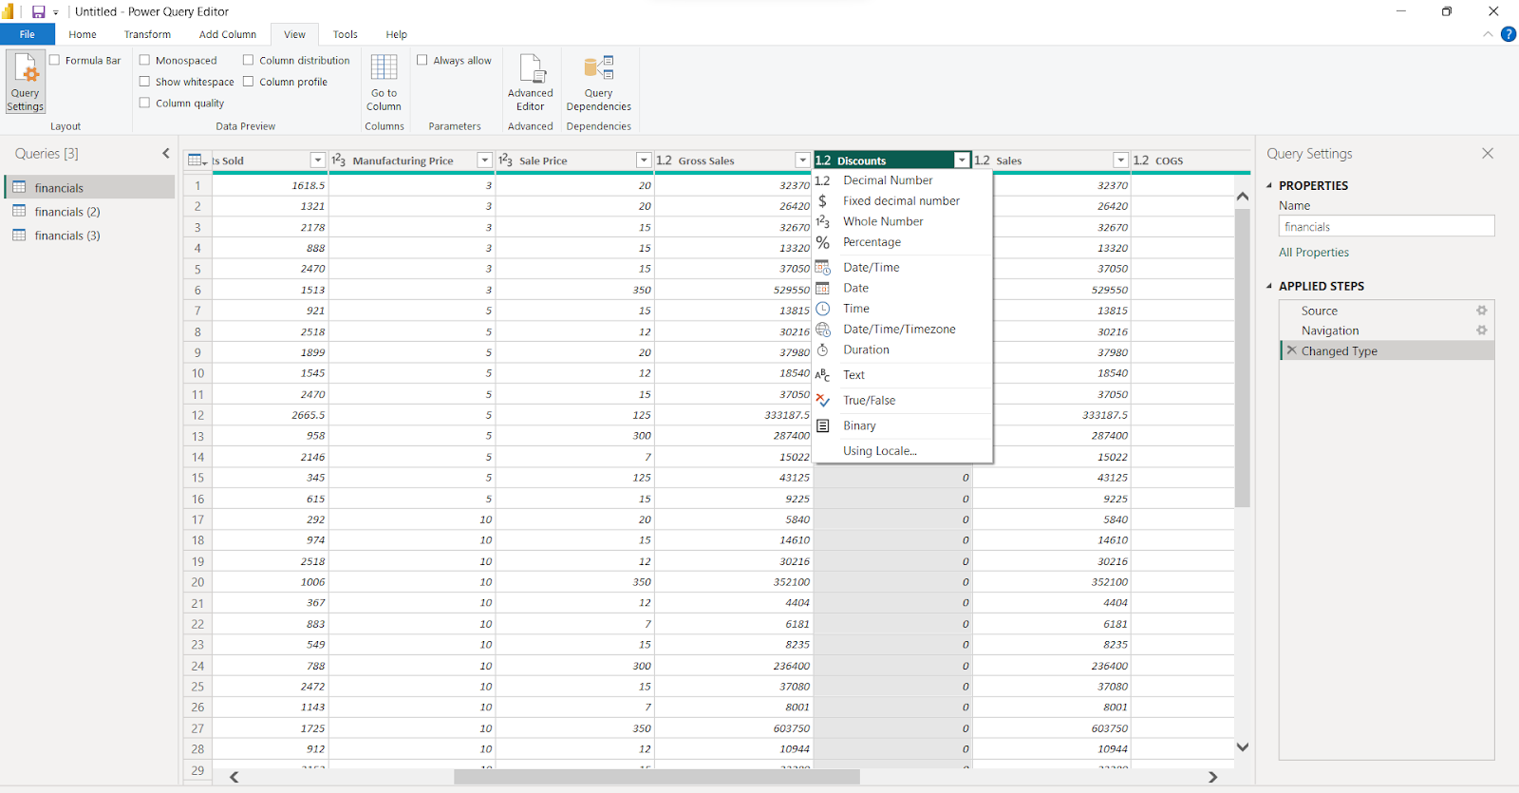Open Manufacturing Price filter dropdown

(485, 160)
